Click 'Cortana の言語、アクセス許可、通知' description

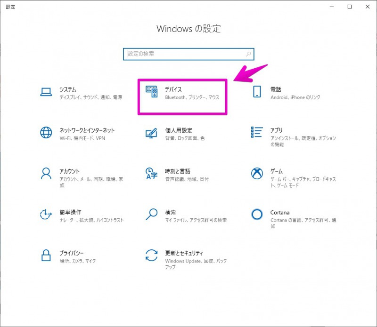pos(303,223)
